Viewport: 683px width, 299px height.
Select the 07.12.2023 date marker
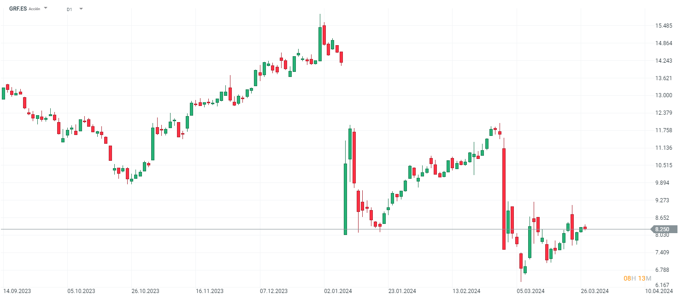274,291
